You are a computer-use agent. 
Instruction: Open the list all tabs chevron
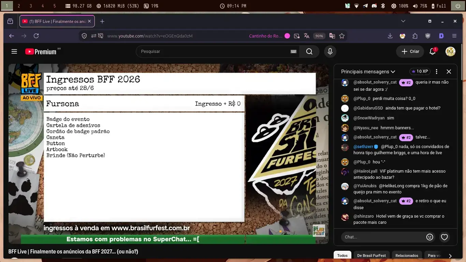(403, 21)
